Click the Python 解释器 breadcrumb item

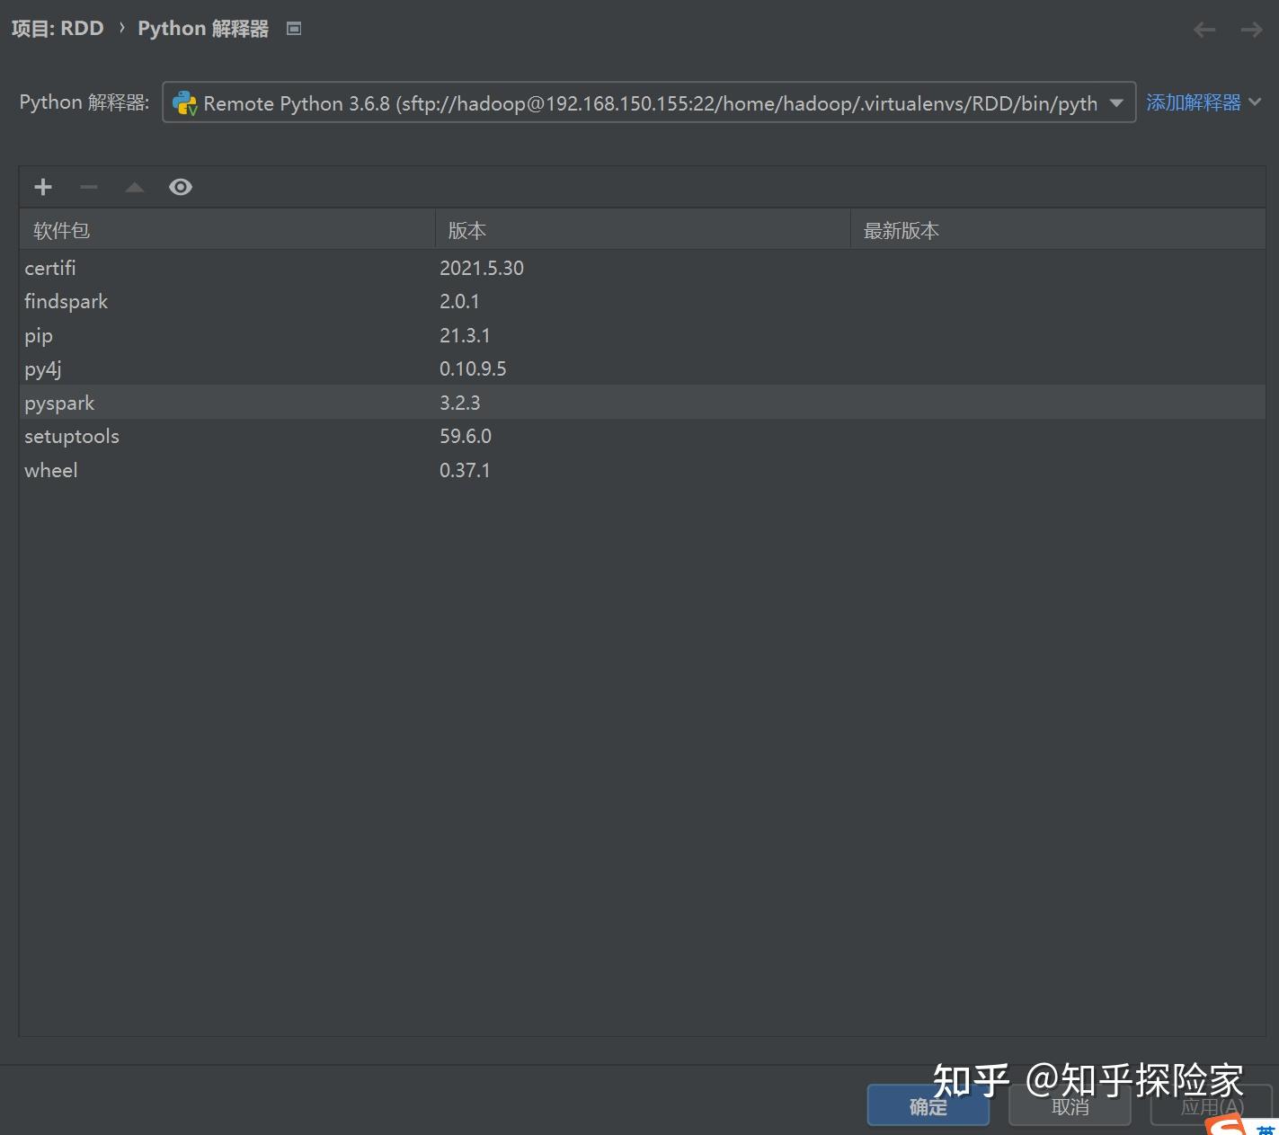(203, 28)
